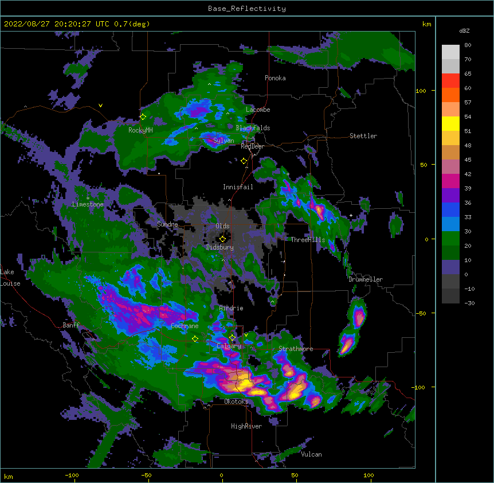Select the orange 57-60 dBZ legend swatch
The width and height of the screenshot is (494, 483).
(450, 95)
